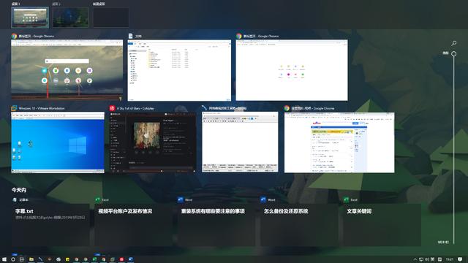The width and height of the screenshot is (468, 263).
Task: Open the notification center icon
Action: (x=460, y=259)
